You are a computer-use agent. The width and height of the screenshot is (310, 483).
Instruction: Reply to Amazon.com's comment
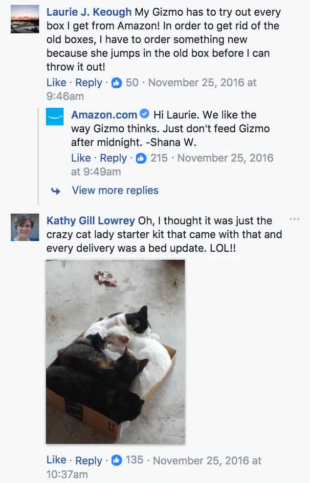tap(113, 158)
